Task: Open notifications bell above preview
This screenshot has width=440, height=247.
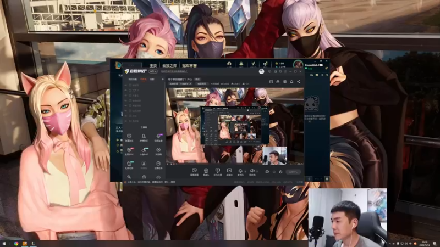Action: [x=291, y=81]
